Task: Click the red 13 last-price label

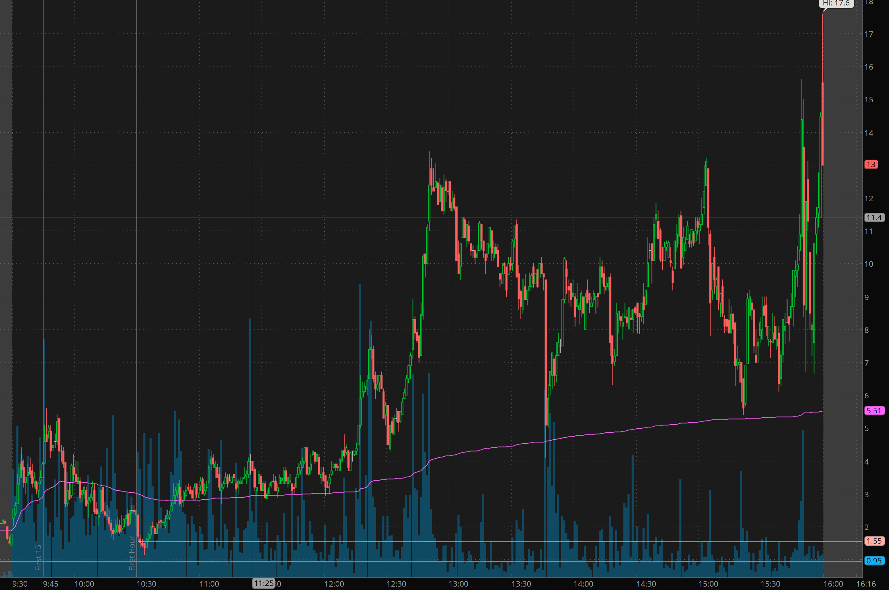Action: (x=871, y=164)
